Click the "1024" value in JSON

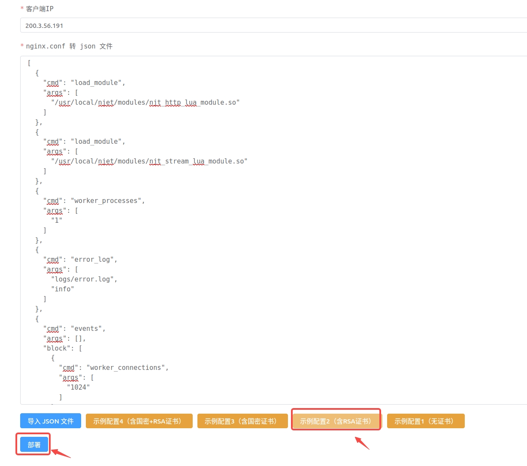79,387
